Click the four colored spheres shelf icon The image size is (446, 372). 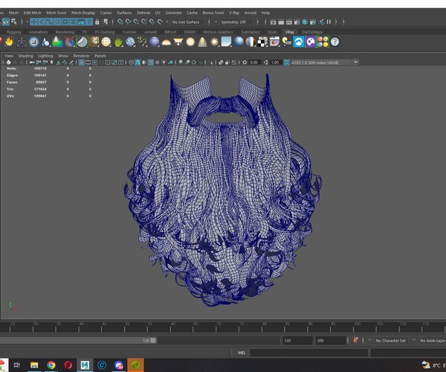click(x=323, y=42)
